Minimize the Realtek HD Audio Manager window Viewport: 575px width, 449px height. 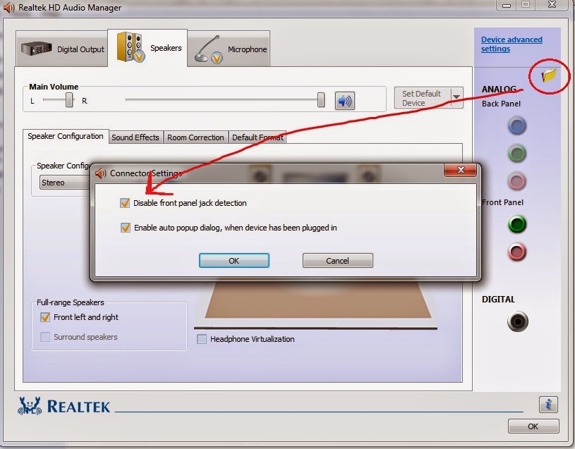click(x=507, y=5)
